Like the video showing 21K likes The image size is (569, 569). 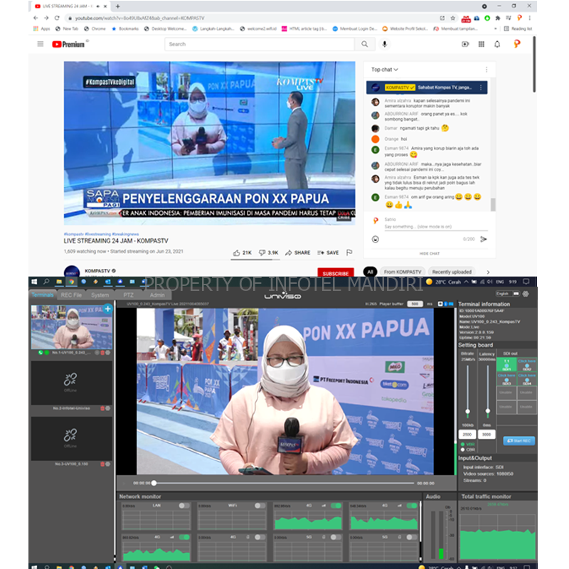pyautogui.click(x=242, y=252)
